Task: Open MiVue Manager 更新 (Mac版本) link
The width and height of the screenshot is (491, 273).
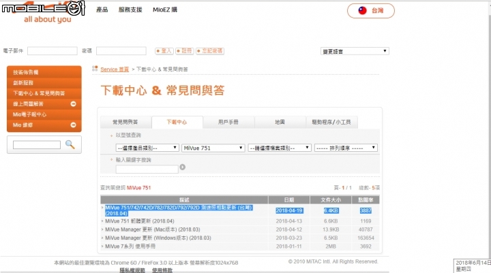Action: [x=153, y=229]
